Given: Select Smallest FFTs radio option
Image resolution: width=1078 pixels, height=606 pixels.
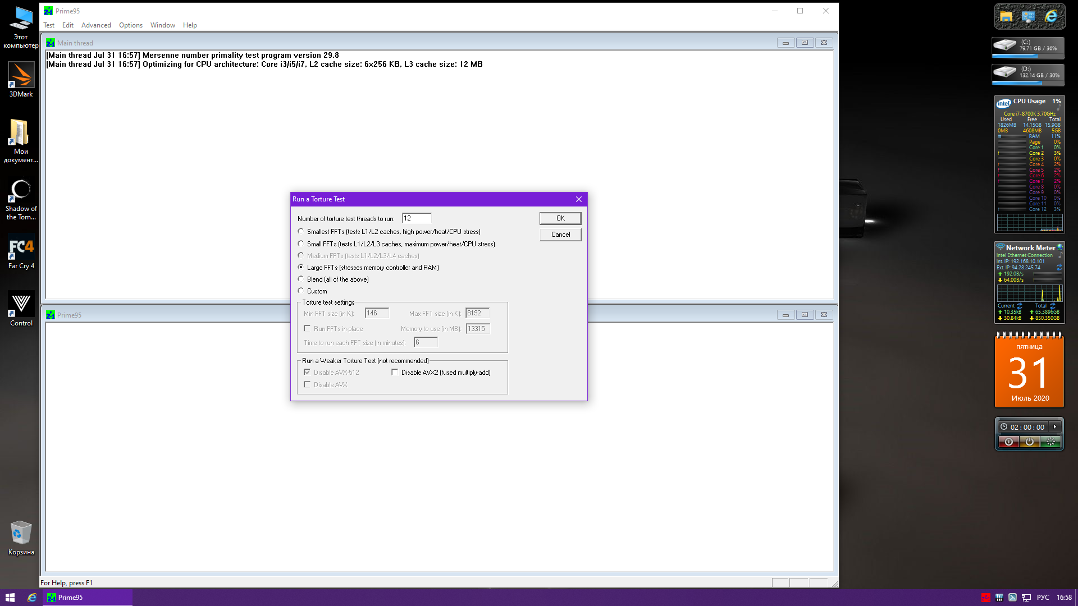Looking at the screenshot, I should (x=301, y=231).
